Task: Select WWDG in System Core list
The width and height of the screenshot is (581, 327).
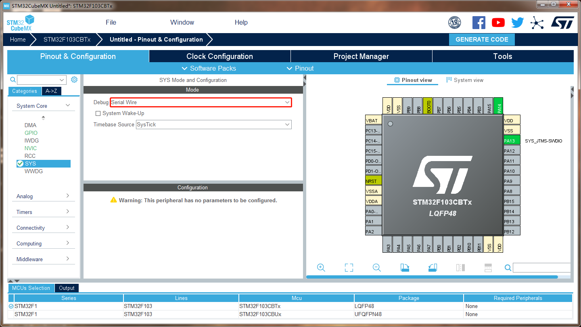Action: coord(33,171)
